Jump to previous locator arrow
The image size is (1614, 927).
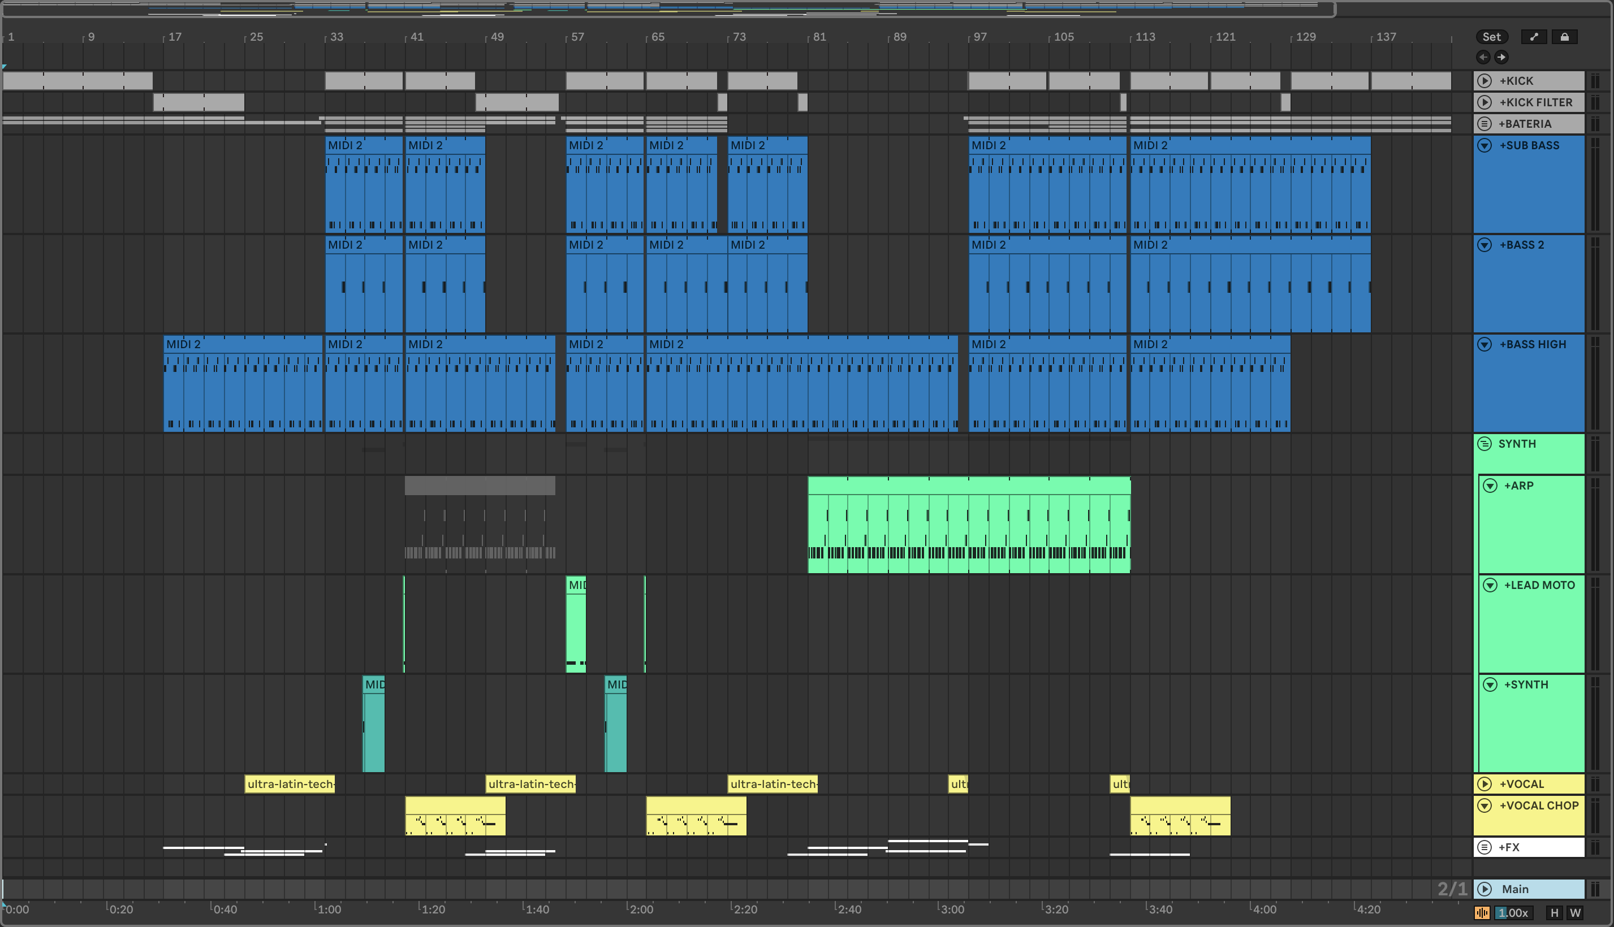(1483, 57)
